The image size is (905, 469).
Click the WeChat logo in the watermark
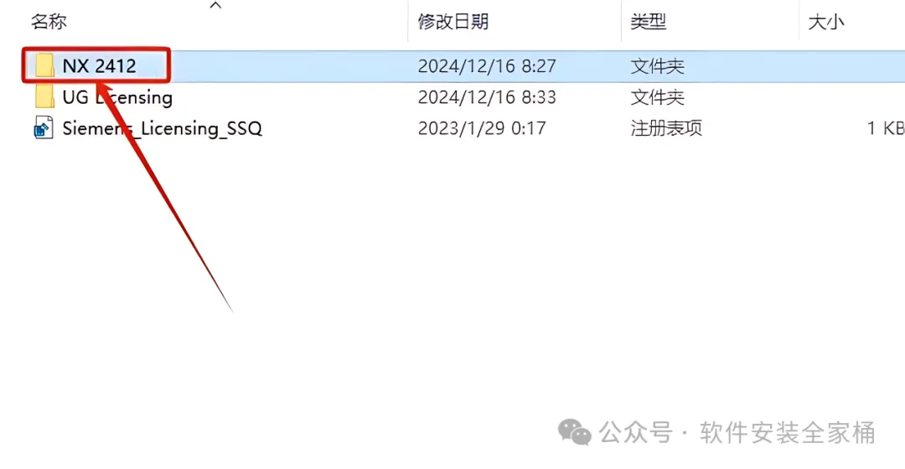click(x=574, y=433)
